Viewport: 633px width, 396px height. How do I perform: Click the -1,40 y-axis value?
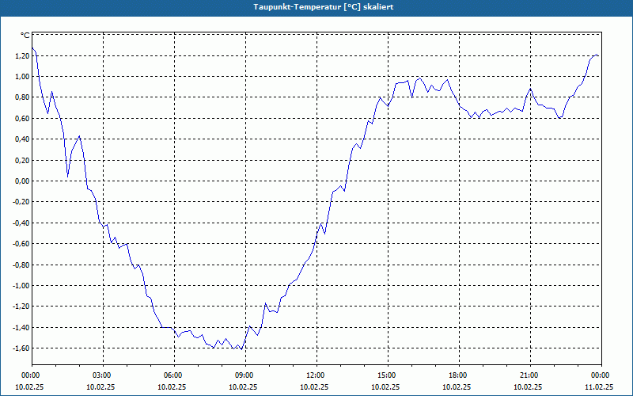pyautogui.click(x=21, y=327)
